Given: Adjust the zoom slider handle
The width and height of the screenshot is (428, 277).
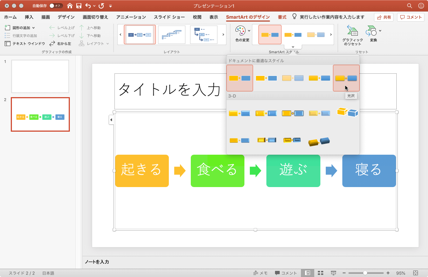Looking at the screenshot, I should (365, 273).
